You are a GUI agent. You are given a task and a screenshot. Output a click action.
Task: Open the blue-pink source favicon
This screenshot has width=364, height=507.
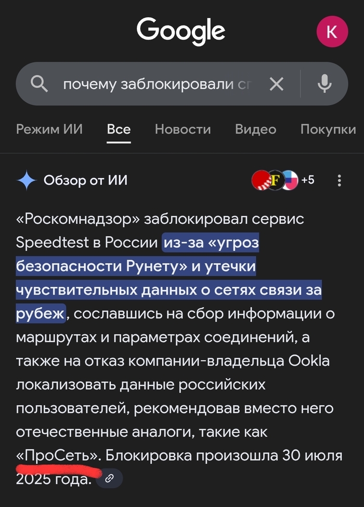pyautogui.click(x=290, y=180)
